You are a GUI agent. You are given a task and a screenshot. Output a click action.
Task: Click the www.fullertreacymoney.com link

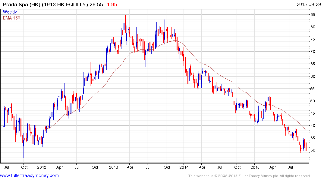point(29,175)
